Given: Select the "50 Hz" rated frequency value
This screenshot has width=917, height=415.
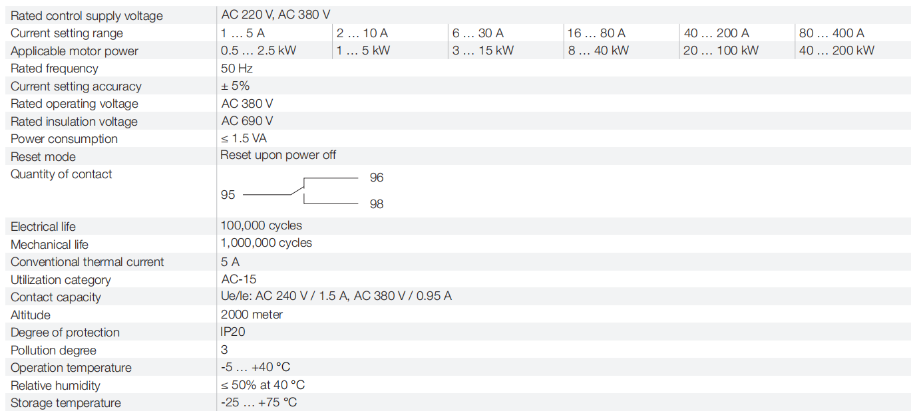Looking at the screenshot, I should point(237,69).
